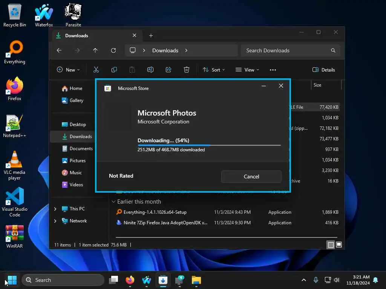Open the See more ellipsis menu
Viewport: 386px width, 289px height.
273,70
